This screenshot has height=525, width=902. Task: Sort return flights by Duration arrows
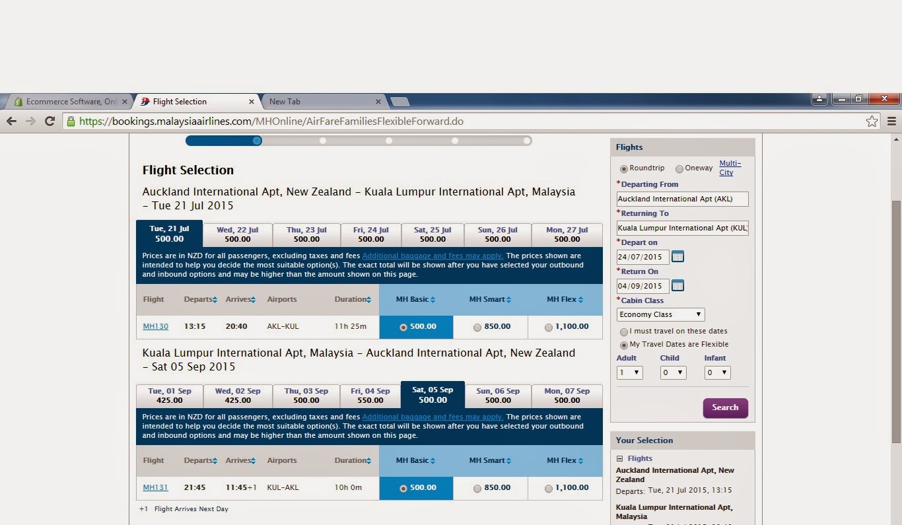point(368,461)
